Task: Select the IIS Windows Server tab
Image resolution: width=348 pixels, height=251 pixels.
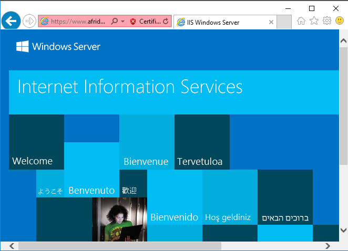Action: point(225,22)
